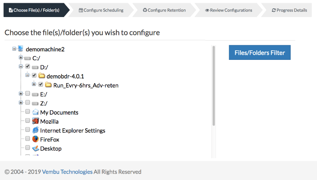Click the Desktop icon in tree

coord(35,149)
